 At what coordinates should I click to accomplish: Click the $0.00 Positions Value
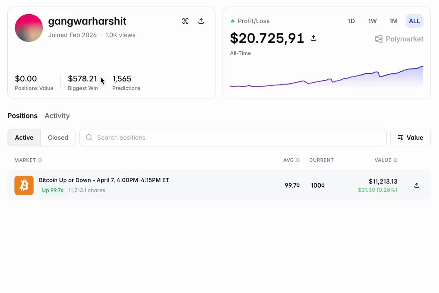[26, 79]
